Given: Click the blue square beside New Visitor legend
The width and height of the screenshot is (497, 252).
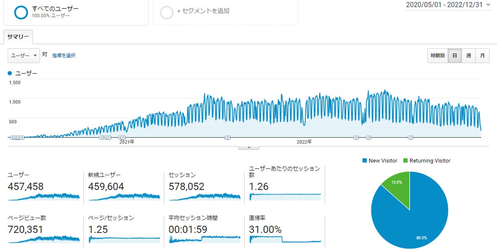Looking at the screenshot, I should pos(363,161).
